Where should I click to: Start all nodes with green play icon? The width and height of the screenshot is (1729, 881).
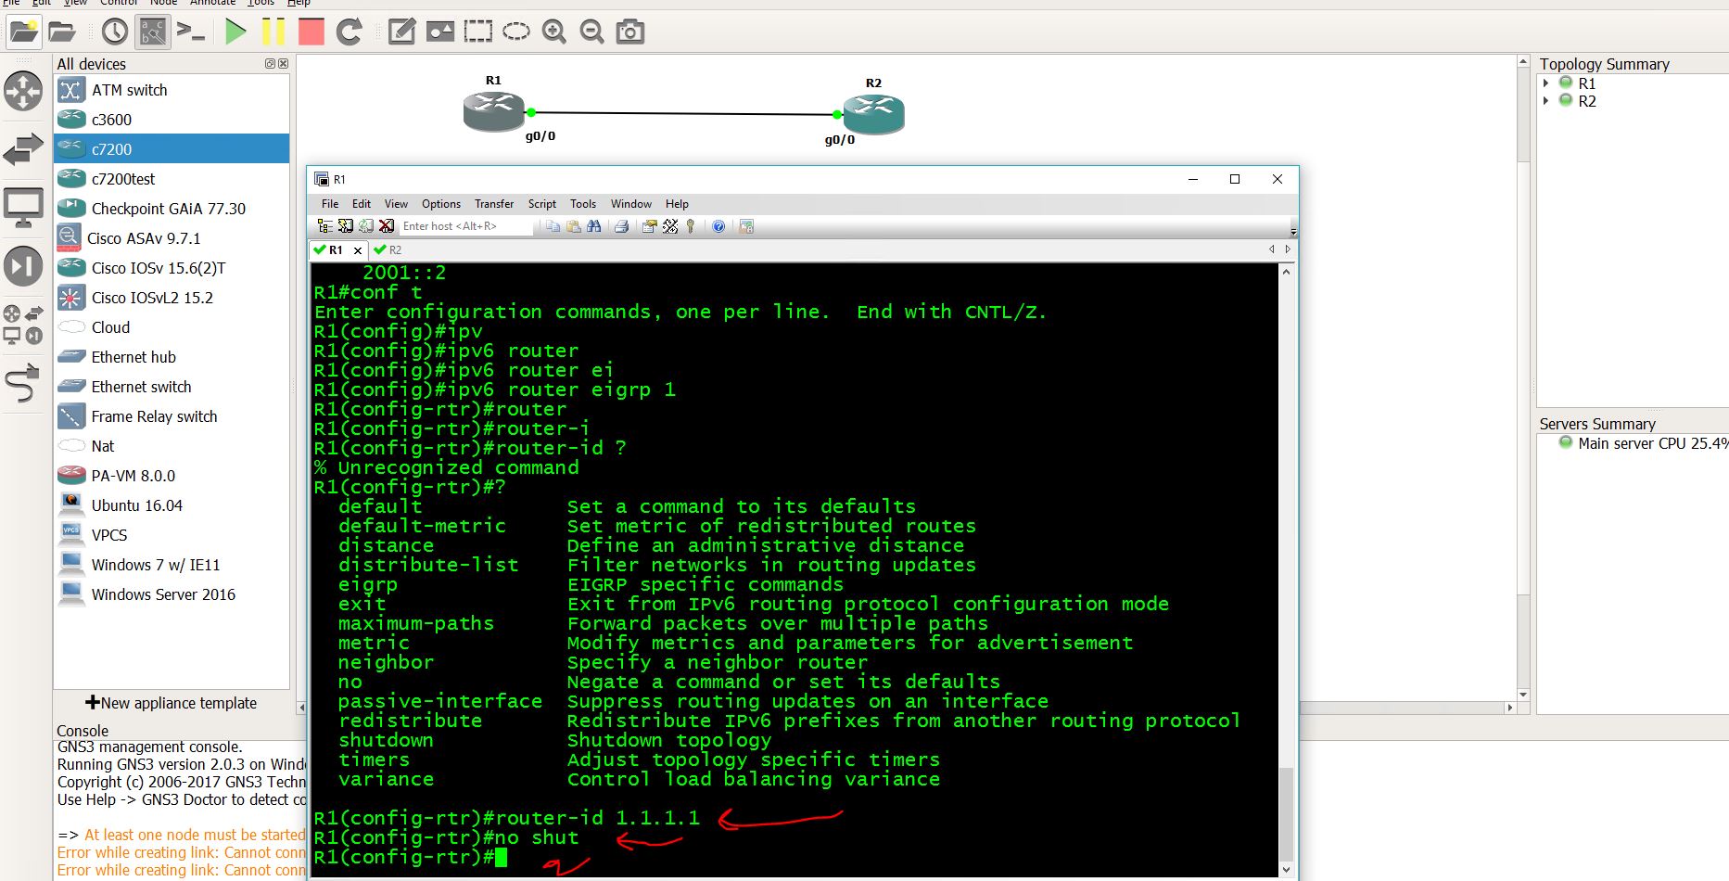235,32
